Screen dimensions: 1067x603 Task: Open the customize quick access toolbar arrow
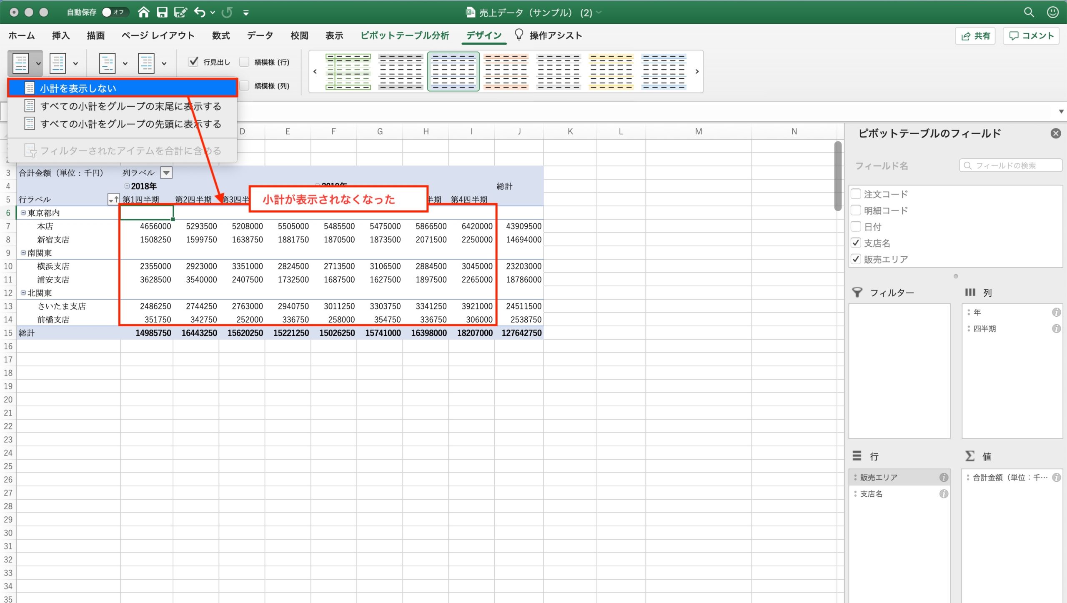(x=246, y=13)
